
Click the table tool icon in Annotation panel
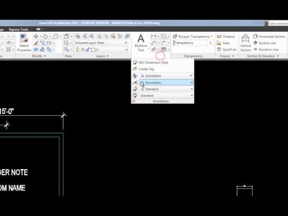[164, 49]
